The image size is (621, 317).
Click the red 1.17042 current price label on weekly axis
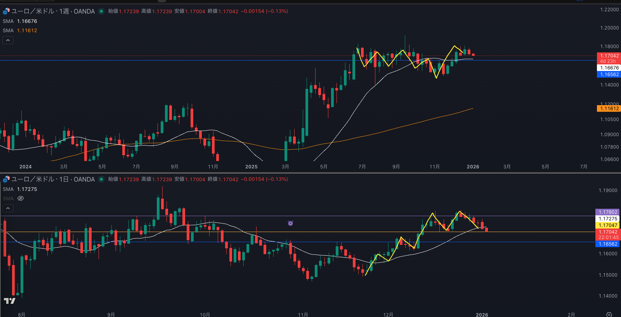[609, 56]
